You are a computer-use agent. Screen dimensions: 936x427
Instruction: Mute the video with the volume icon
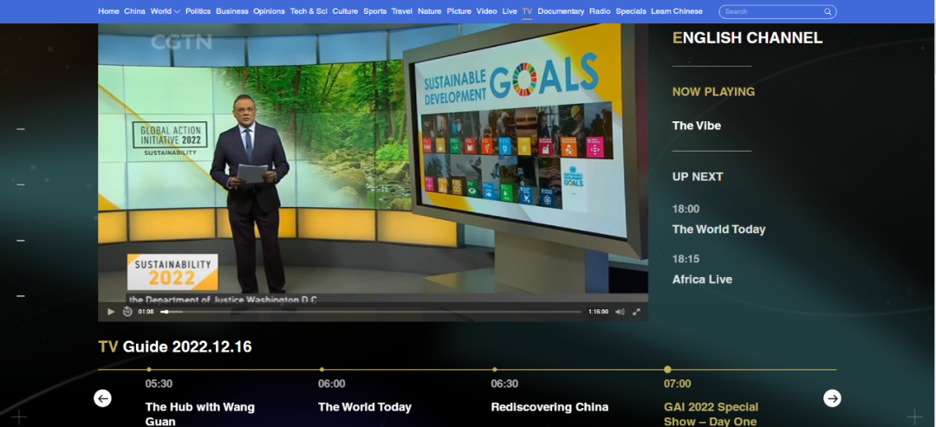pos(620,312)
